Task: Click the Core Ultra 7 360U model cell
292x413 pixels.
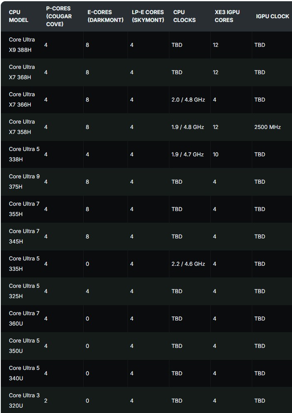Action: coord(24,318)
